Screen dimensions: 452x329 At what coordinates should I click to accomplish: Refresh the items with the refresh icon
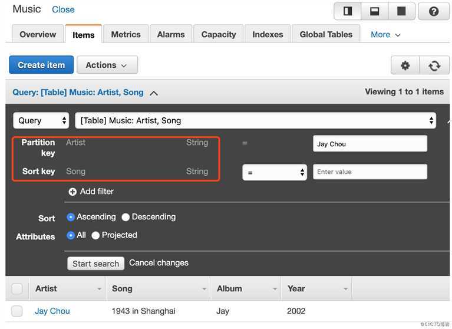[434, 65]
